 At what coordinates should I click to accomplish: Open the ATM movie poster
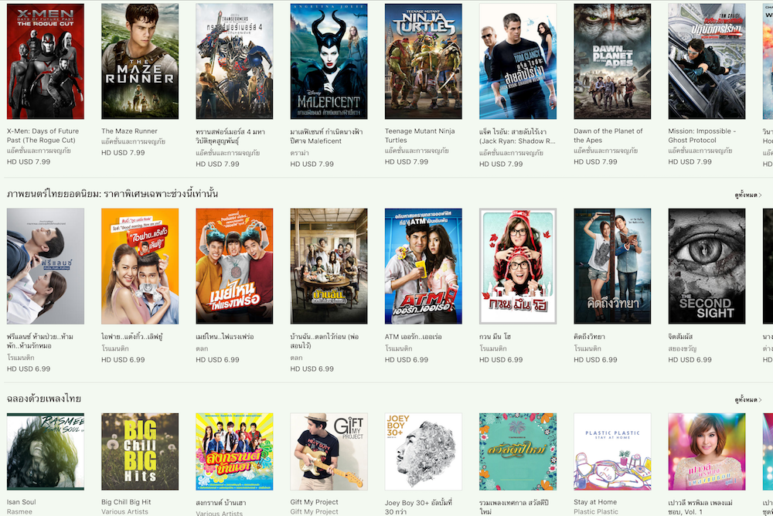point(424,266)
